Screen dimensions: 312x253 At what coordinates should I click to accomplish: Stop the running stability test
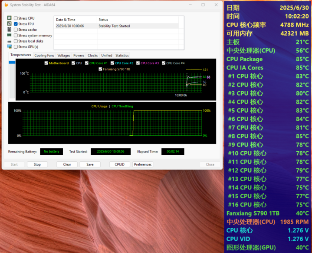point(37,164)
